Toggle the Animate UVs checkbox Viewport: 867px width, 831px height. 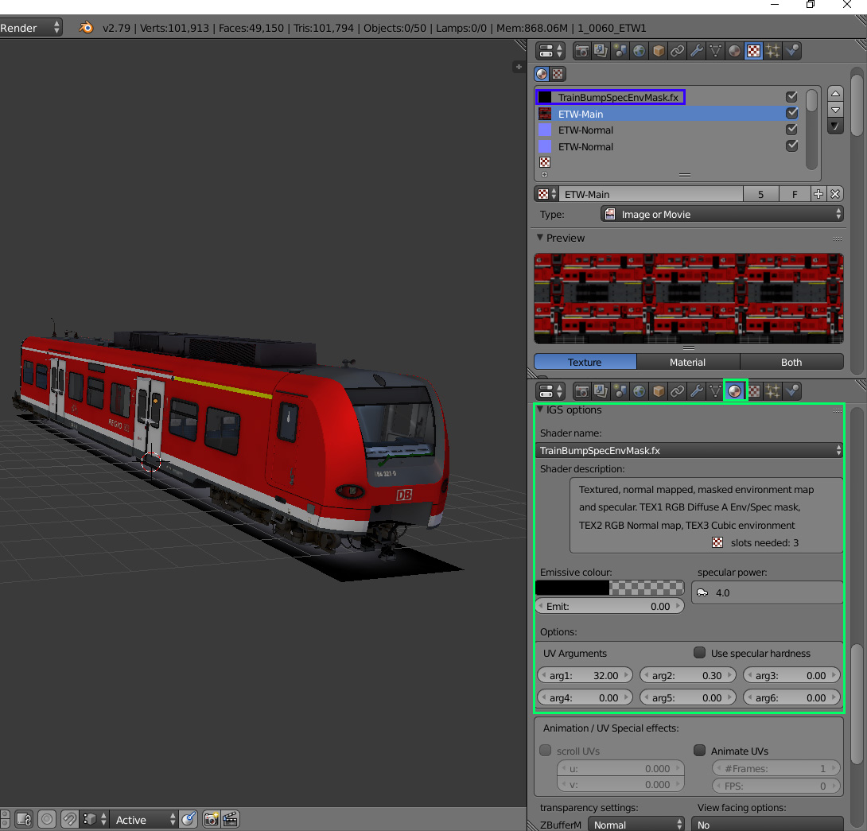pos(699,751)
